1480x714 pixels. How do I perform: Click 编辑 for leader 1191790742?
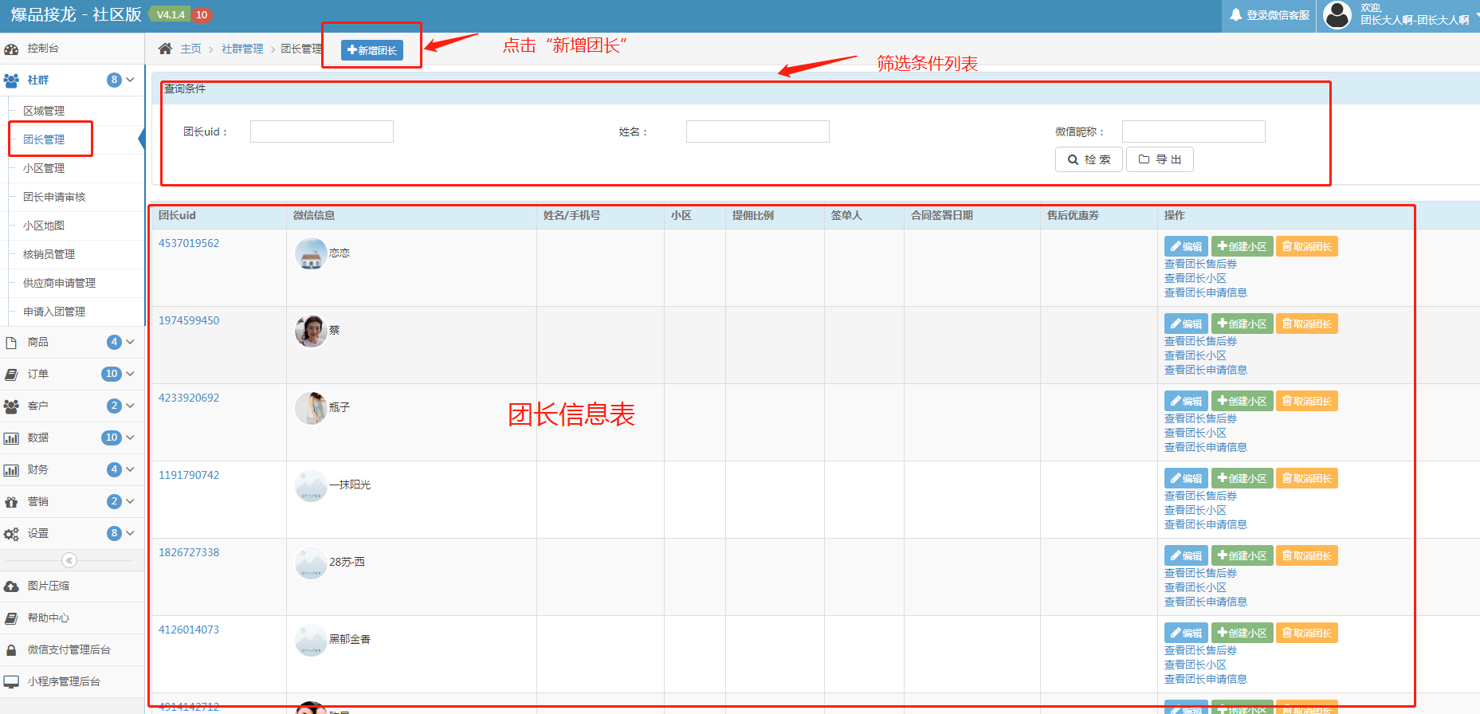[1186, 479]
